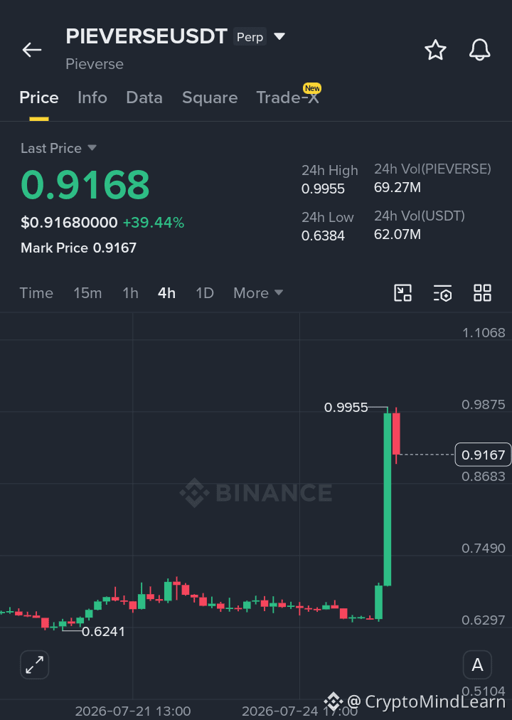Tap the 0.6241 low label on chart

103,631
